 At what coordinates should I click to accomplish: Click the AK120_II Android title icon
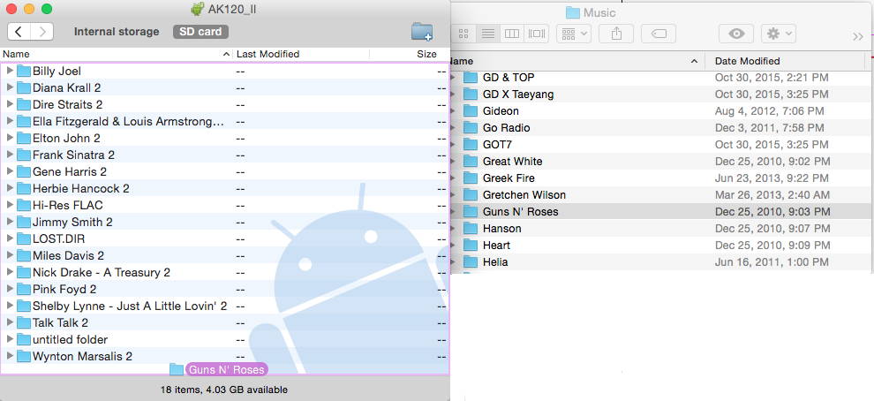click(198, 9)
